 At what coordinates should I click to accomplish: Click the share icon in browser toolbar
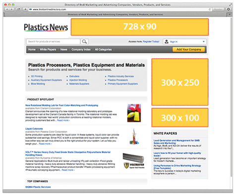[18, 9]
